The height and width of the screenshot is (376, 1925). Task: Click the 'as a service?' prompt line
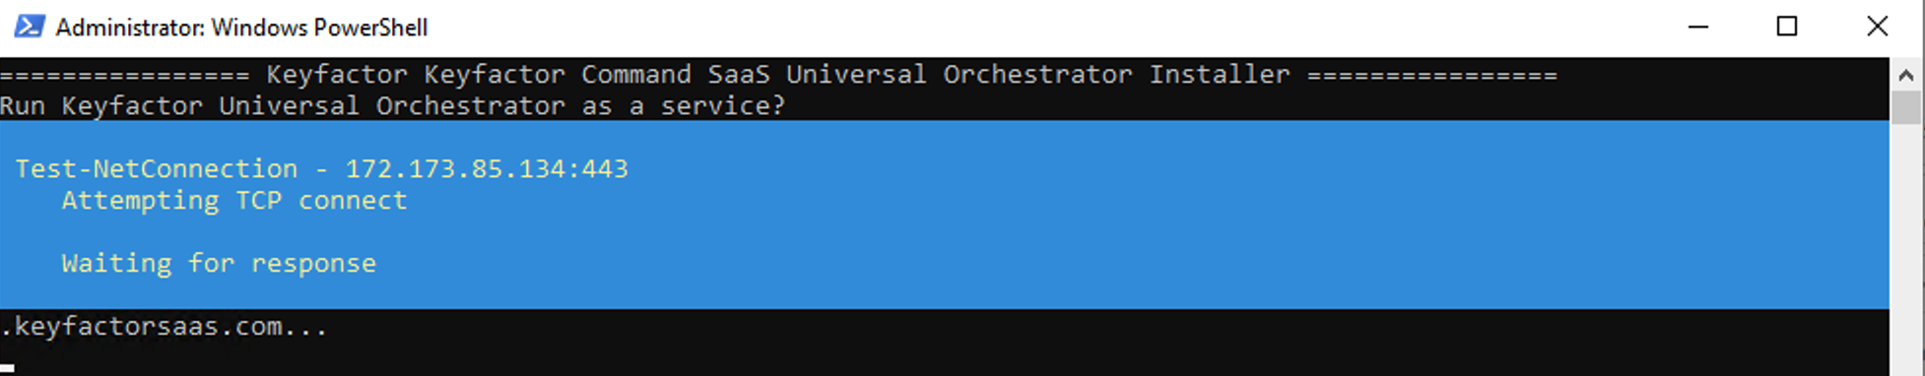[x=393, y=105]
